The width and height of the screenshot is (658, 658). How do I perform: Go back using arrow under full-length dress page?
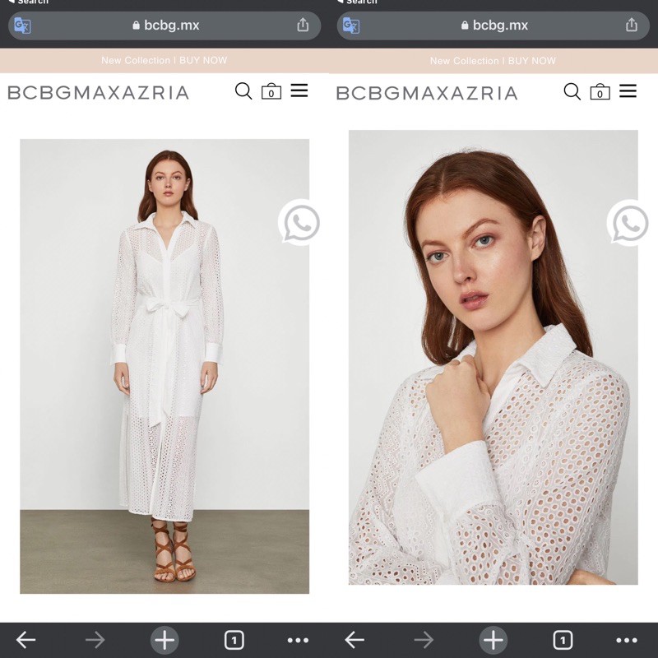26,640
